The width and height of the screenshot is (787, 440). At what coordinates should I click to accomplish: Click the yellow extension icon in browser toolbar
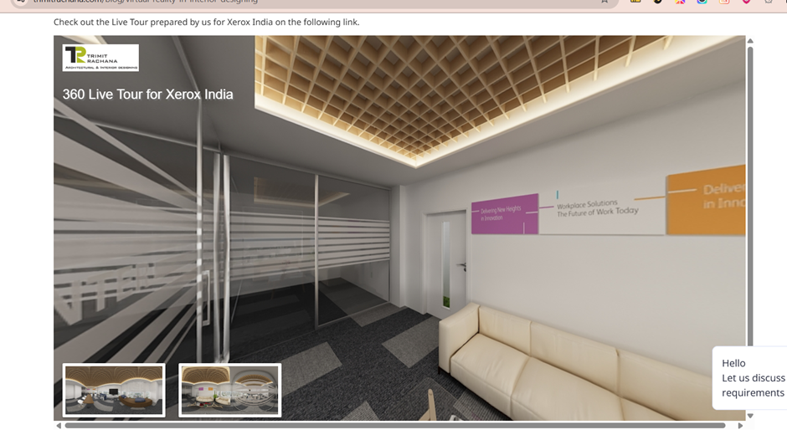pos(635,2)
